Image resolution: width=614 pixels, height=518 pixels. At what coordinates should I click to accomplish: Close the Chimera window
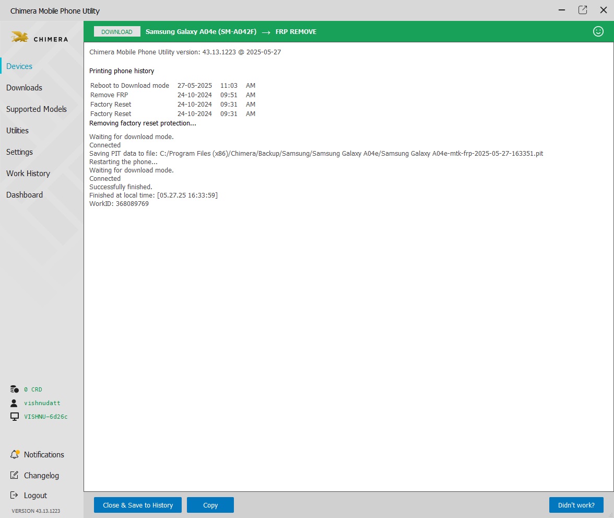pyautogui.click(x=604, y=10)
